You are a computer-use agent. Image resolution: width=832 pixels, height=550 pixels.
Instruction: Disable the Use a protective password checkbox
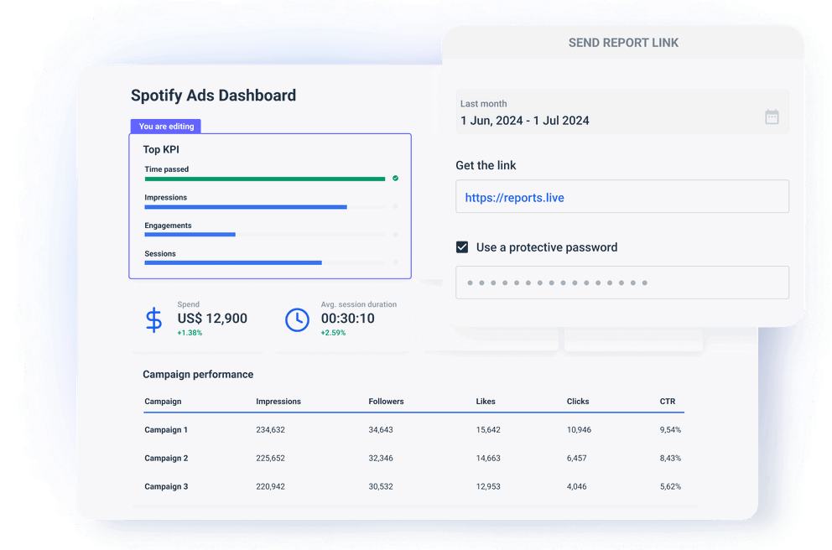(462, 246)
